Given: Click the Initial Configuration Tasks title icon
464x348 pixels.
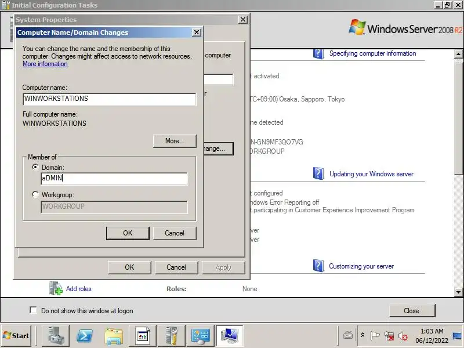Looking at the screenshot, I should pos(6,5).
